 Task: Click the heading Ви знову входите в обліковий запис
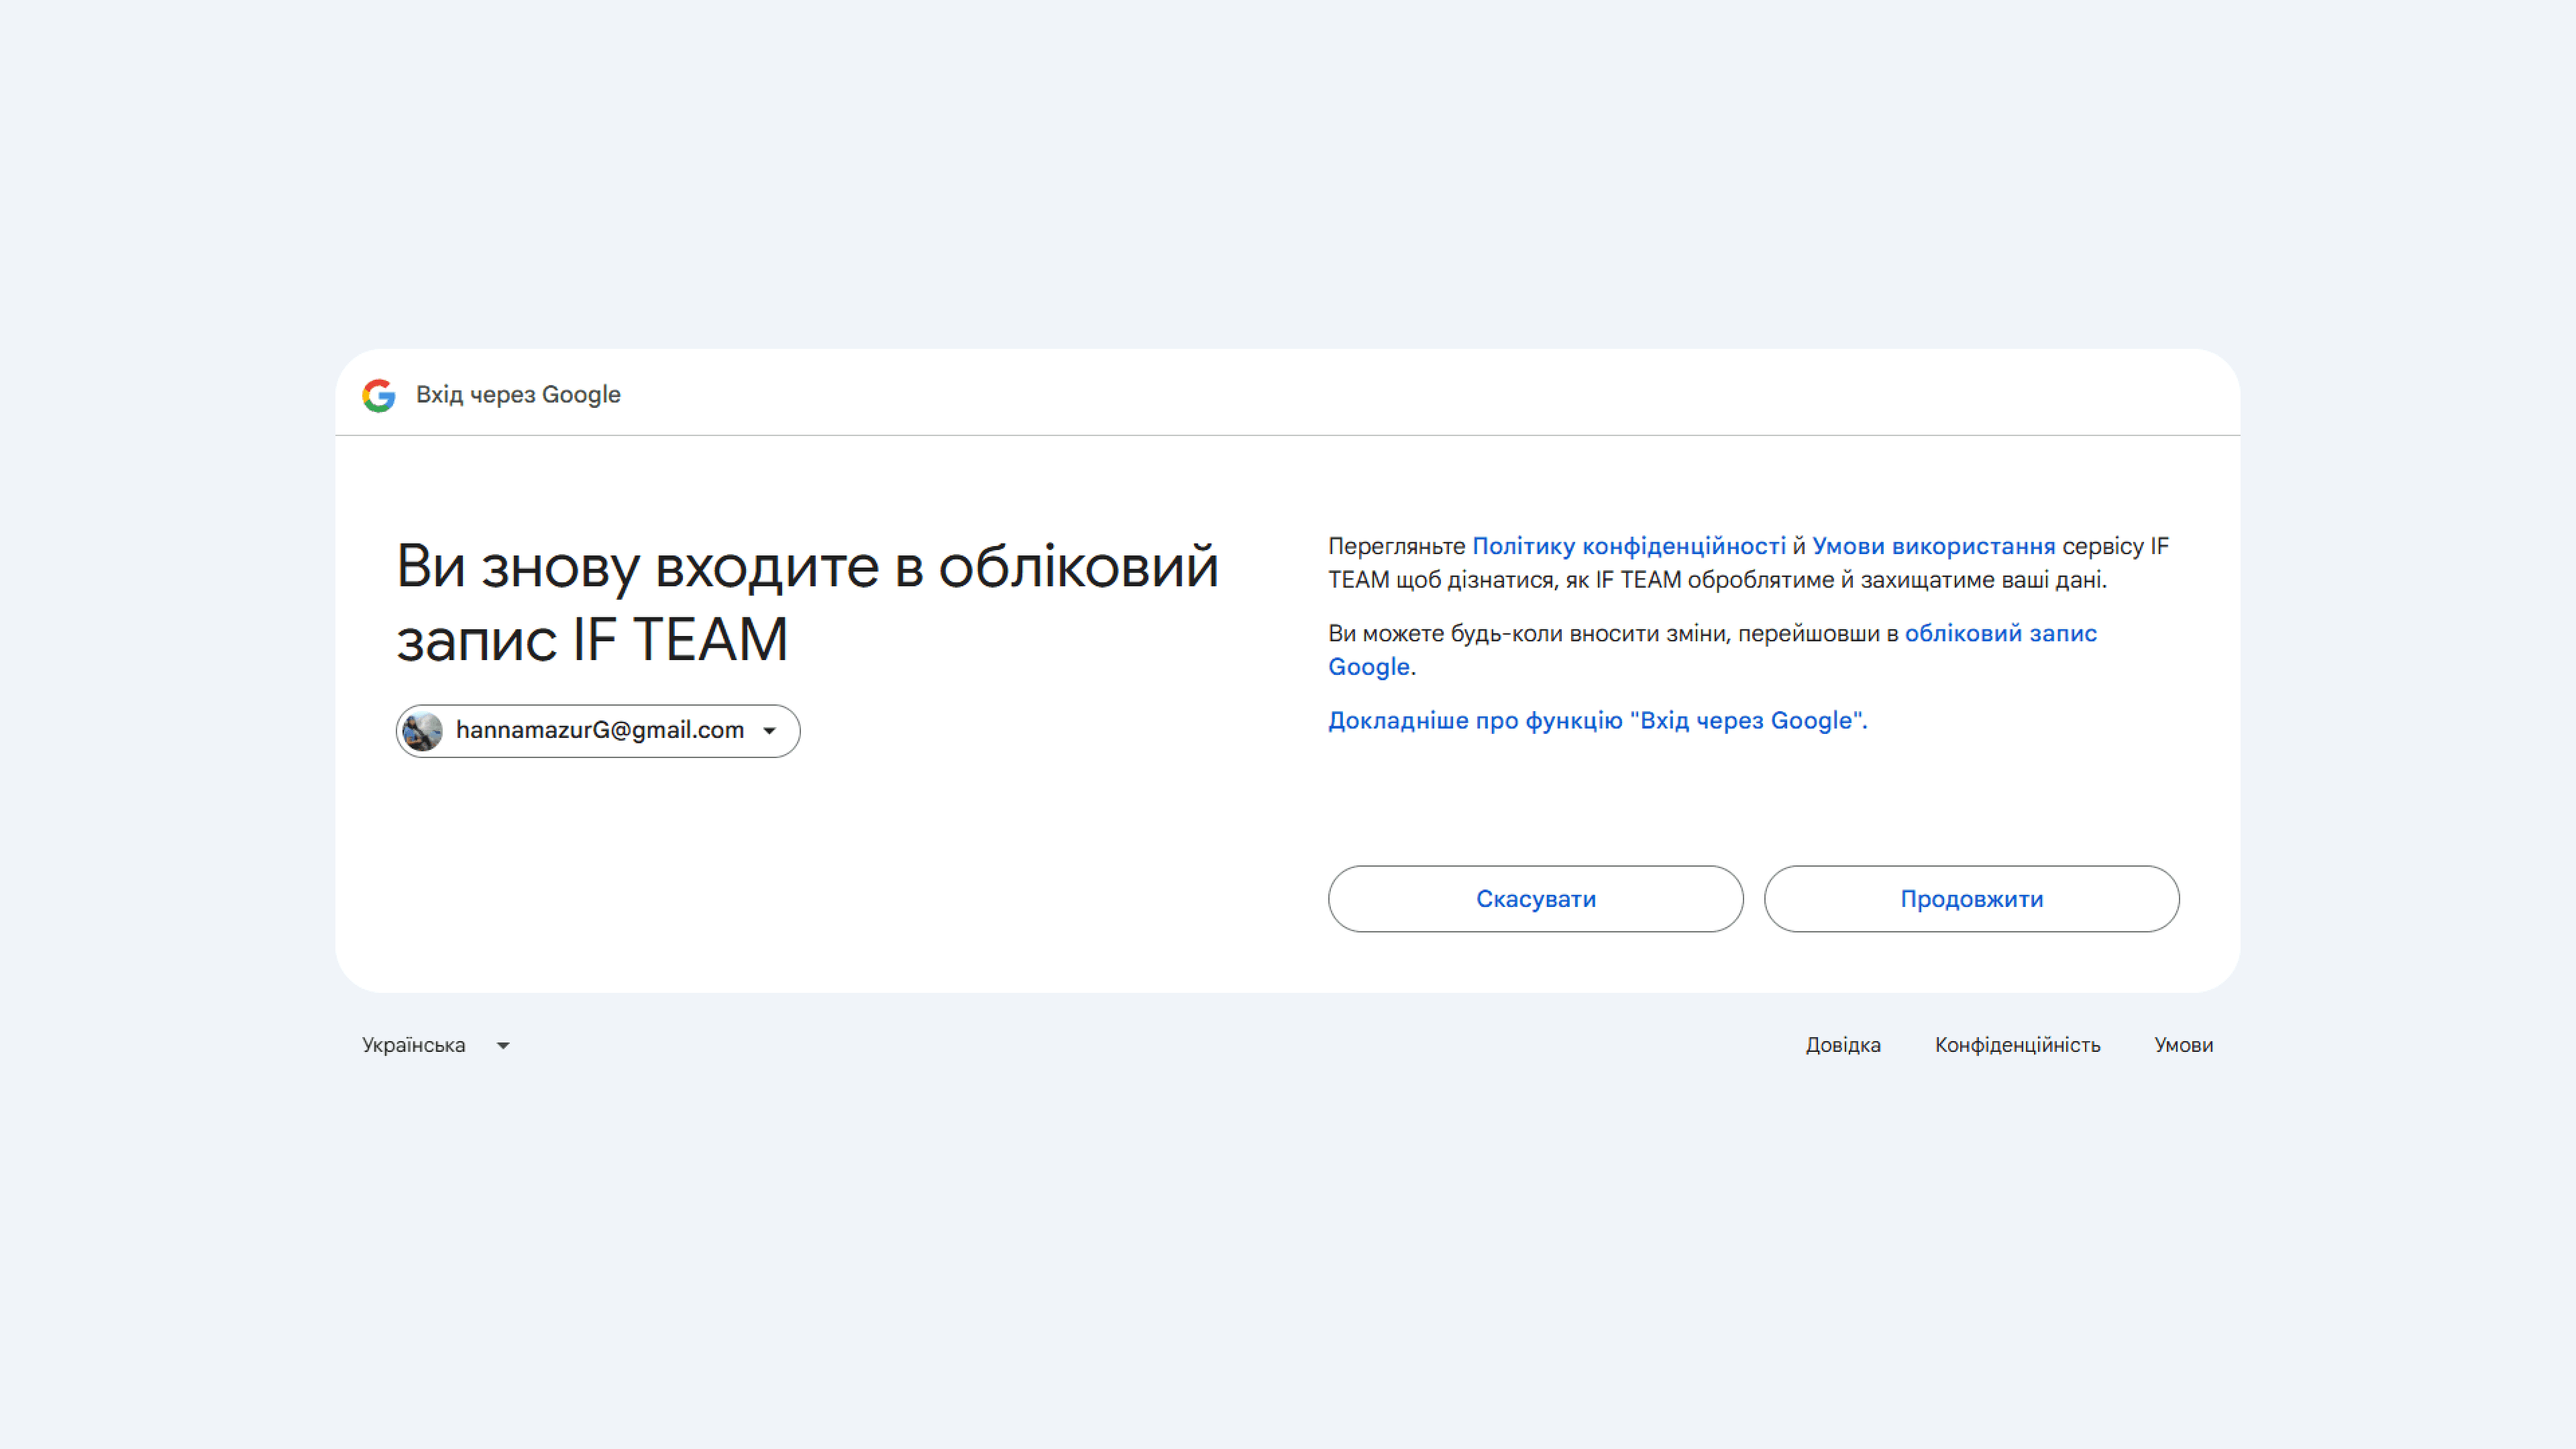pyautogui.click(x=807, y=603)
